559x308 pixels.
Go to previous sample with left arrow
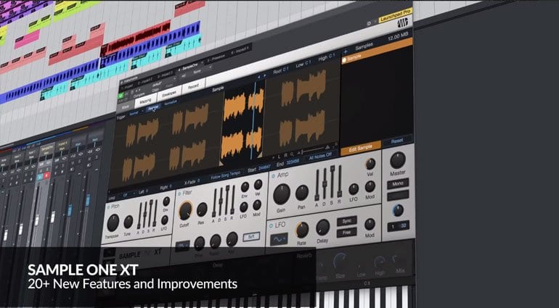(x=259, y=76)
